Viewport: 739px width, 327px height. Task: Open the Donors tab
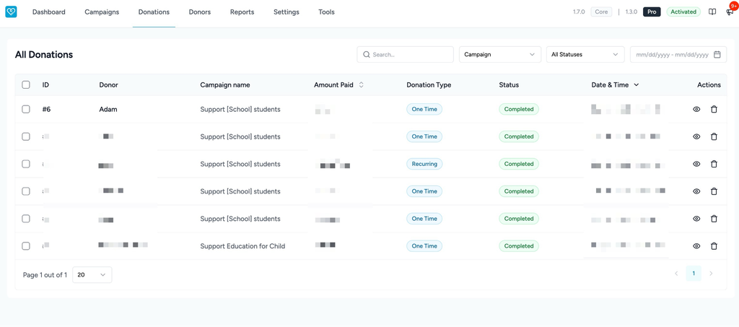(200, 12)
